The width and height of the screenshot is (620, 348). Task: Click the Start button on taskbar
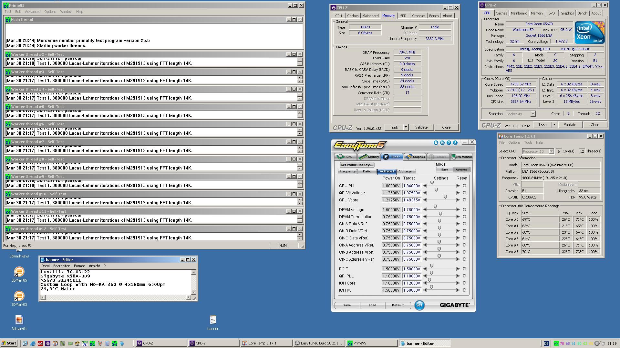pos(9,343)
